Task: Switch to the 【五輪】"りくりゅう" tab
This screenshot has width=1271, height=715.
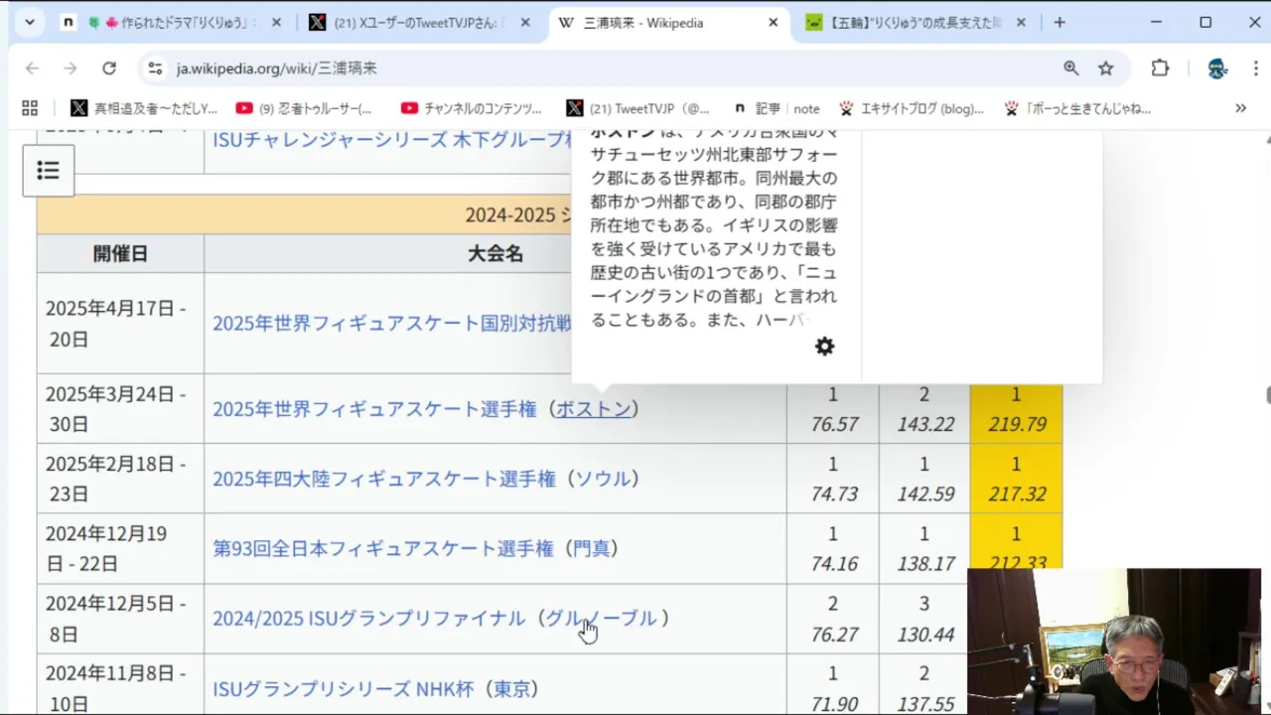Action: [918, 22]
